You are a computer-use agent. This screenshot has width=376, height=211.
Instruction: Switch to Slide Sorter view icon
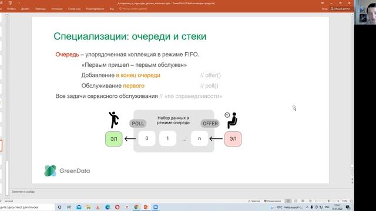[296, 201]
